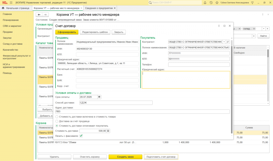Viewport: 273px width, 161px height.
Task: Focus the Расчетный счет field
Action: click(107, 69)
